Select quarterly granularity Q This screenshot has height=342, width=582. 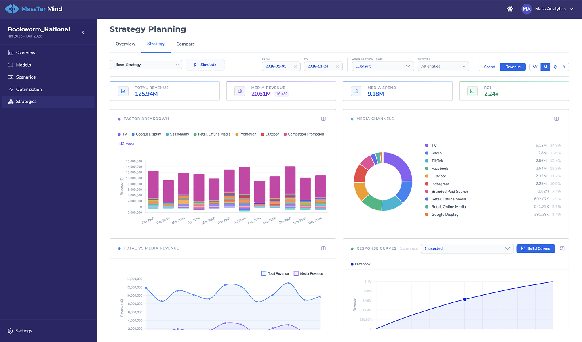555,67
